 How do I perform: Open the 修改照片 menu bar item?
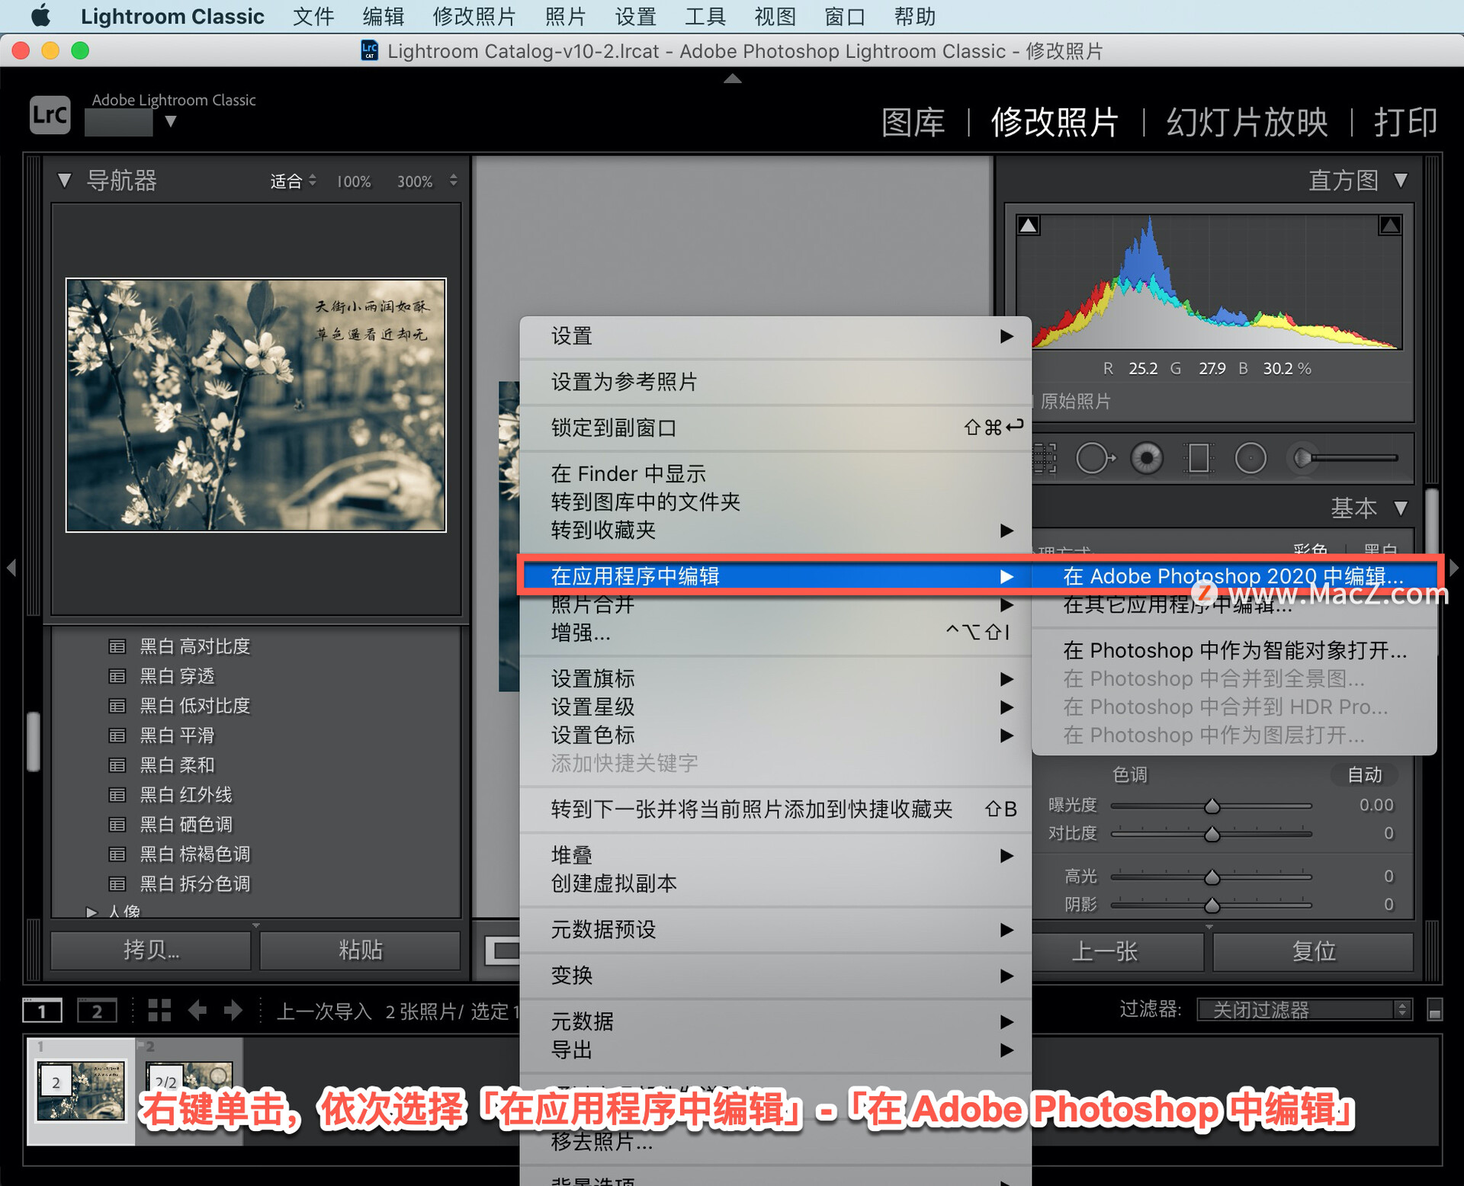[x=474, y=16]
